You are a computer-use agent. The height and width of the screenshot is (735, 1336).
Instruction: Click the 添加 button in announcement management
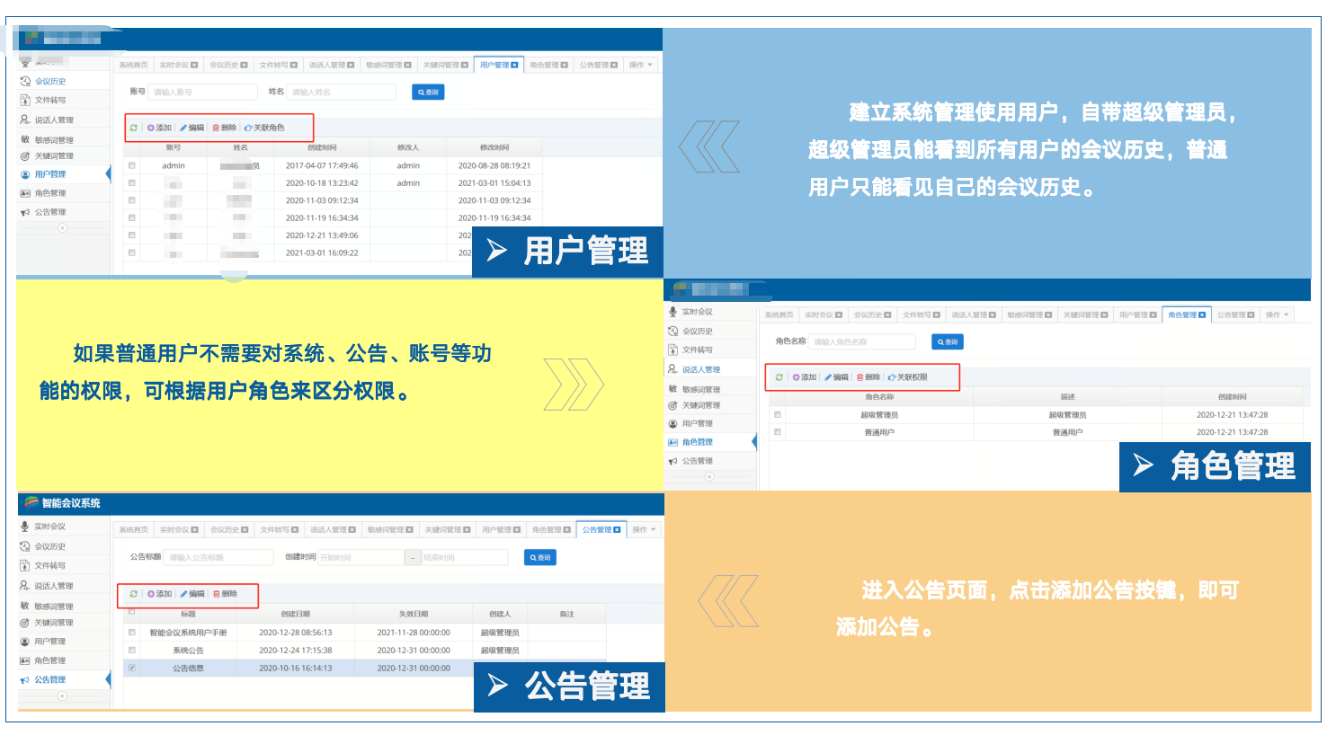[x=157, y=593]
